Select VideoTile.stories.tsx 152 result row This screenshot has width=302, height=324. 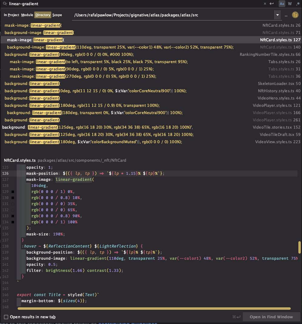point(151,127)
